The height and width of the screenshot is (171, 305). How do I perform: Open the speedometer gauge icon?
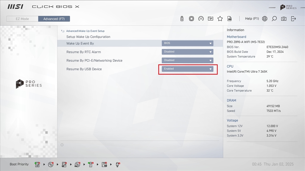(x=201, y=19)
